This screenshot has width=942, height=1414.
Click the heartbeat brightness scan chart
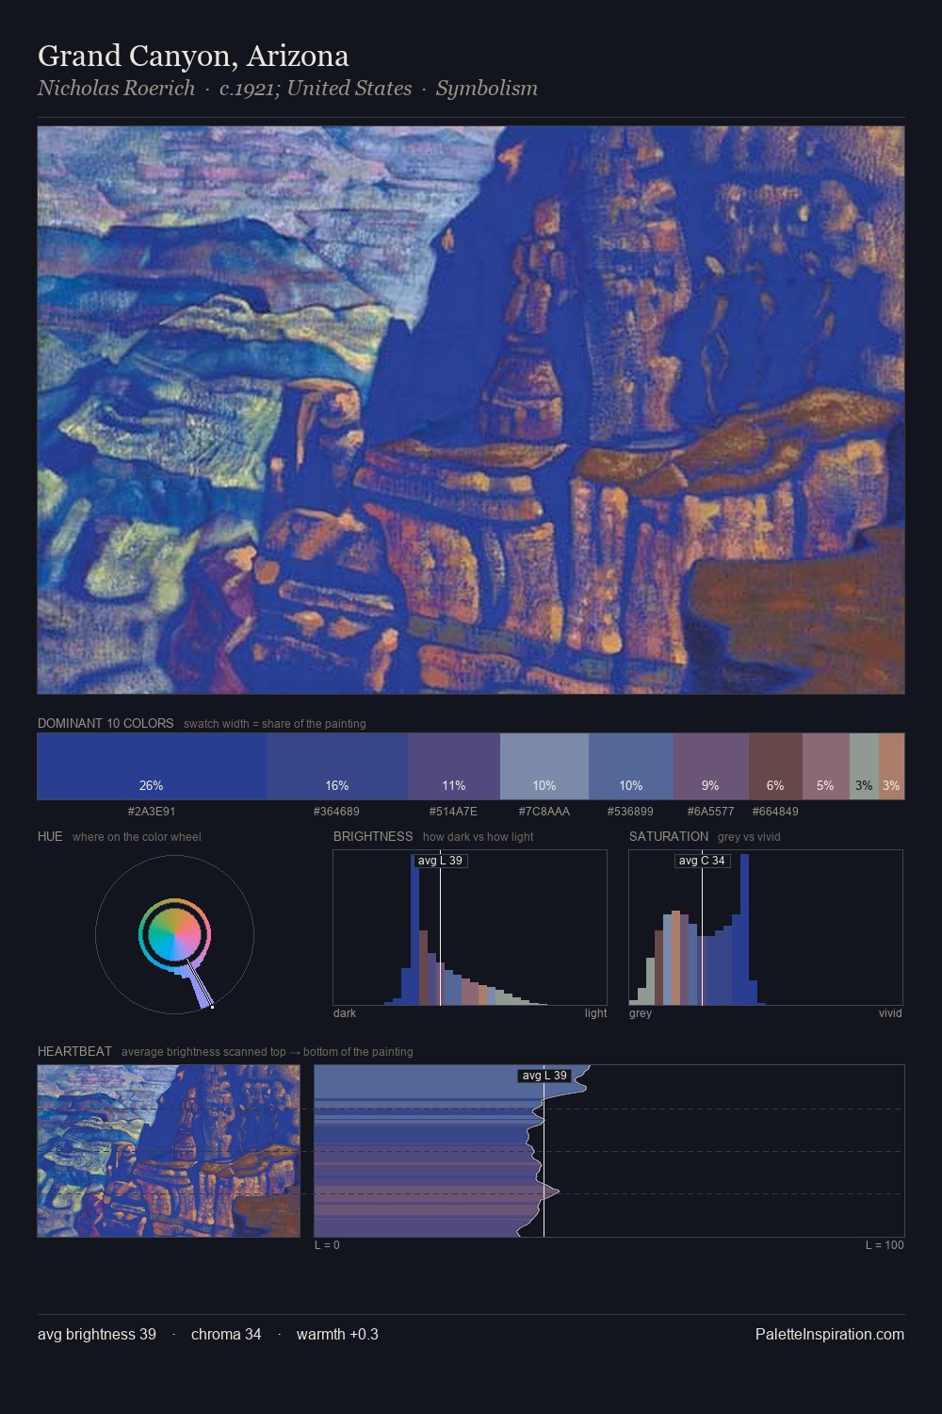pyautogui.click(x=609, y=1151)
